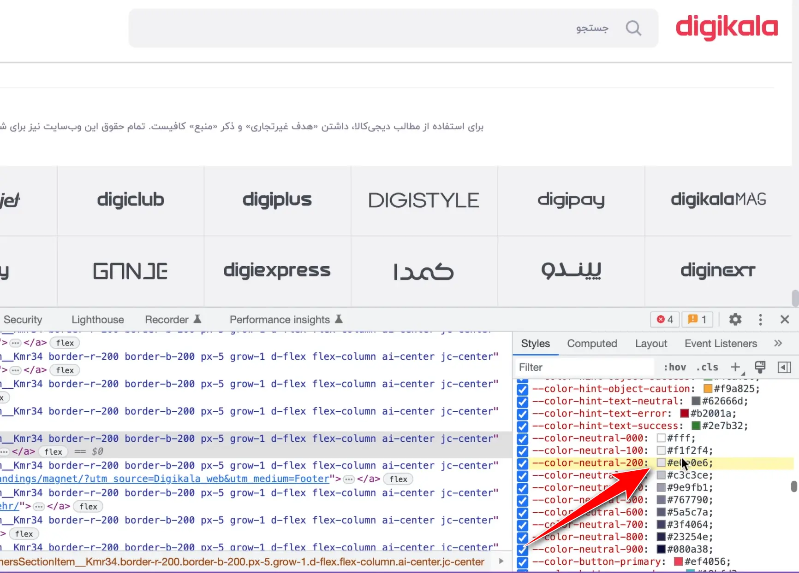
Task: Open the DevTools three-dot menu
Action: pos(760,319)
